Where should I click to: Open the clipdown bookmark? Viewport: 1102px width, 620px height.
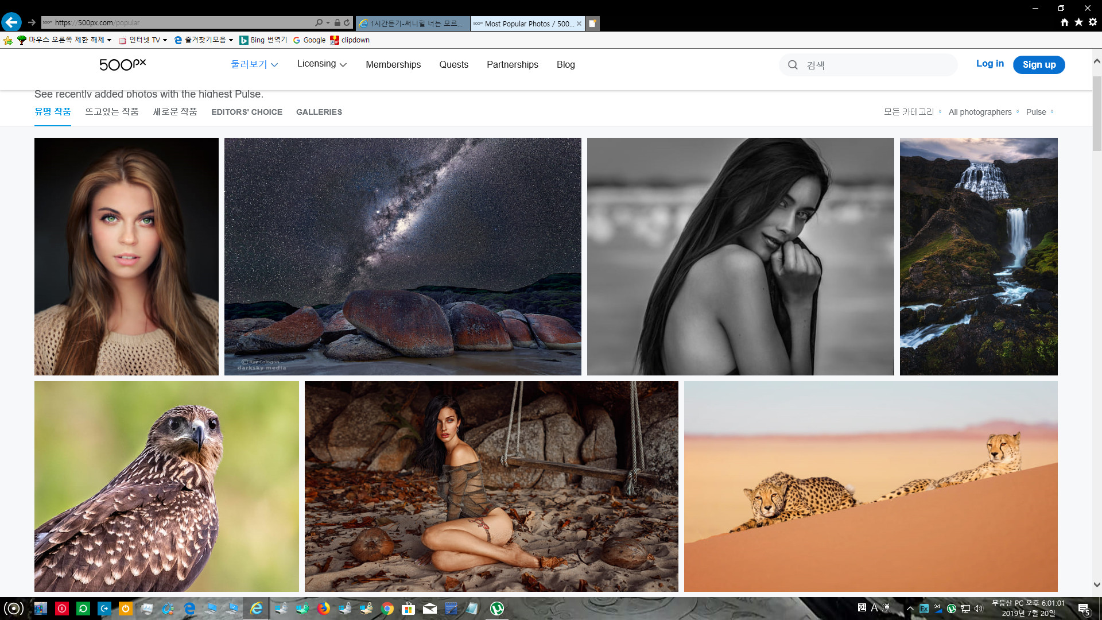(x=350, y=40)
